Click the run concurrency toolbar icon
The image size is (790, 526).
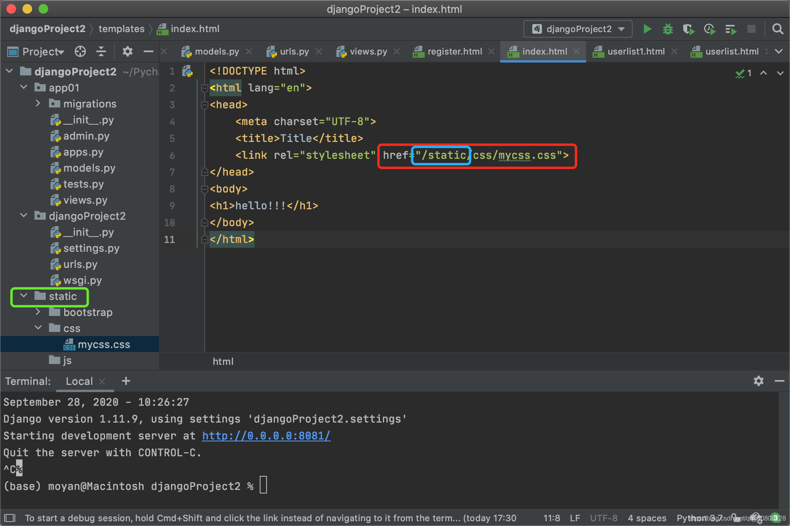tap(731, 29)
